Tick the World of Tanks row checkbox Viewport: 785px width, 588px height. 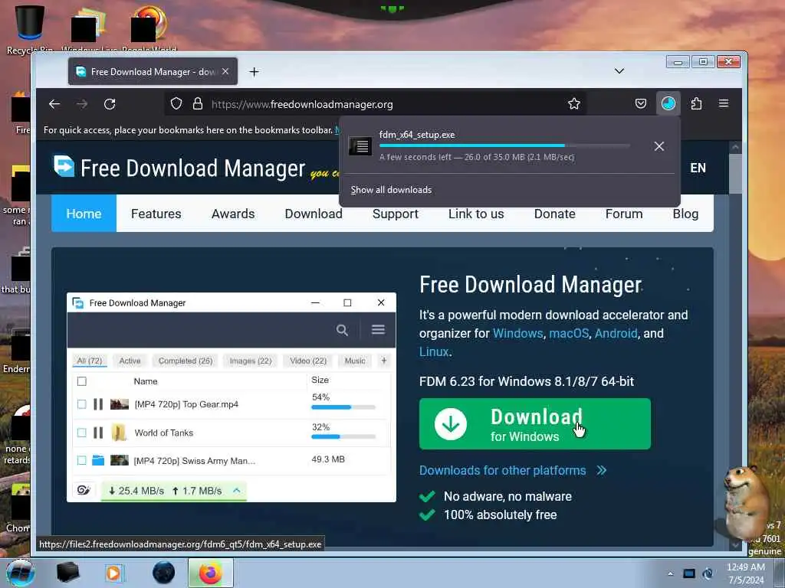[x=82, y=433]
